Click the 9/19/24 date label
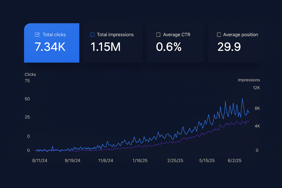 [72, 160]
